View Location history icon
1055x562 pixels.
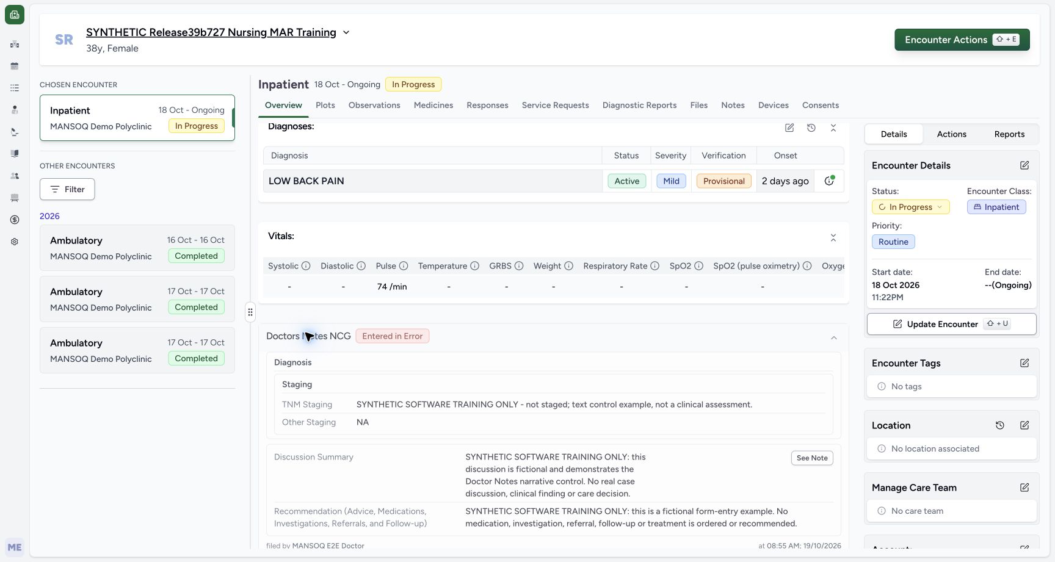pyautogui.click(x=1000, y=425)
